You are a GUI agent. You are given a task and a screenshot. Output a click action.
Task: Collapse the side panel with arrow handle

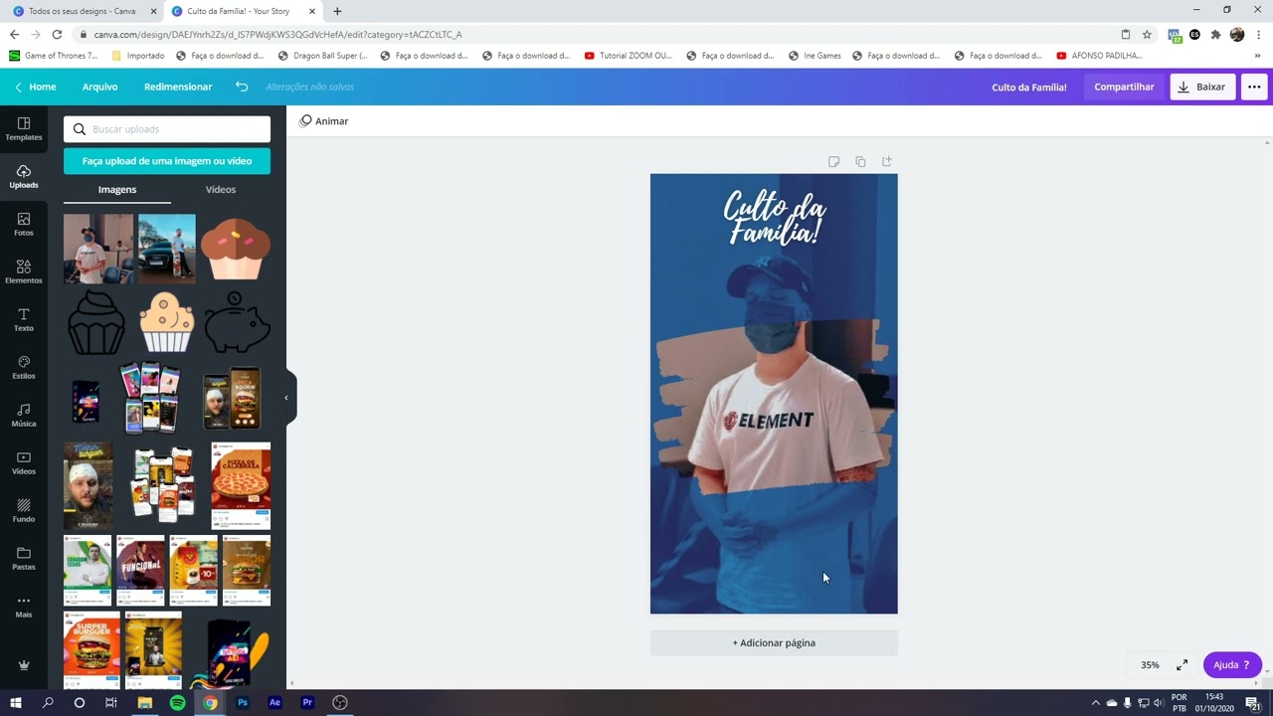coord(286,398)
